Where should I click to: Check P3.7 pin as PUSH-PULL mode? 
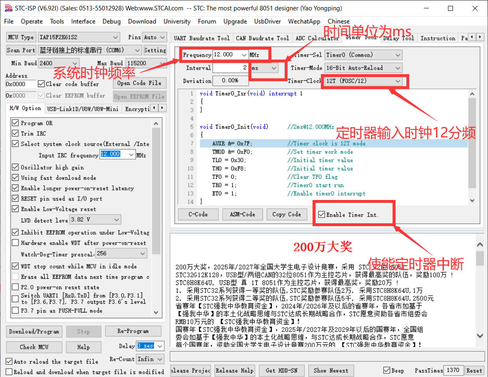click(15, 310)
